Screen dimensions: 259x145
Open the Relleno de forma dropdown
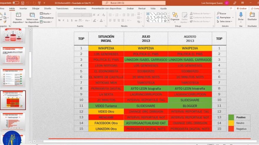click(x=200, y=13)
